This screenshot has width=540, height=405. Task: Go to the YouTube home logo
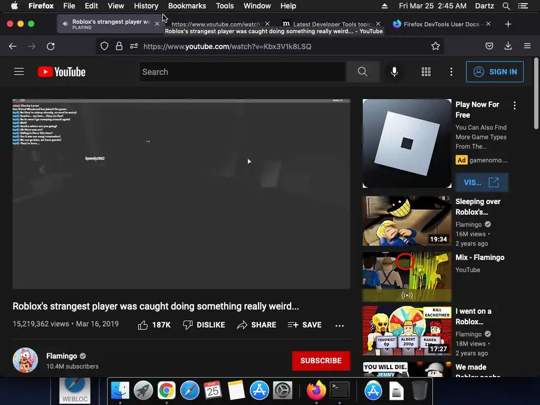[x=62, y=72]
